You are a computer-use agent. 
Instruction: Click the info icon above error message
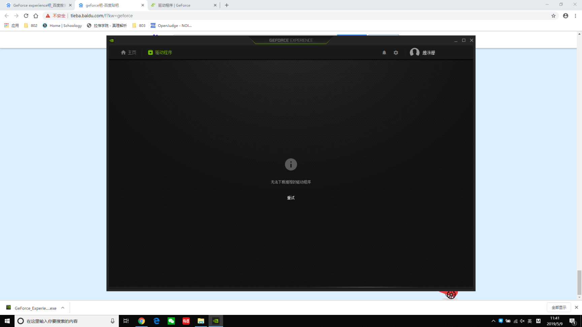click(291, 165)
